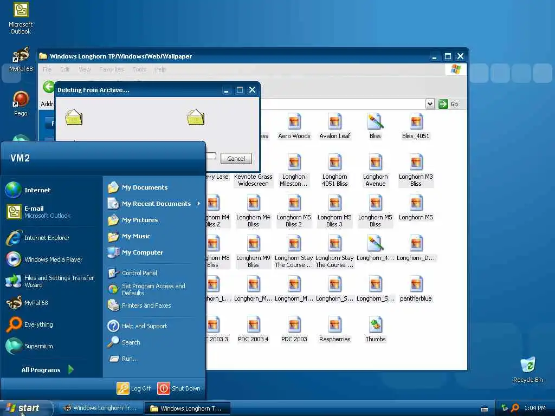Open Microsoft Outlook desktop shortcut

coord(21,18)
